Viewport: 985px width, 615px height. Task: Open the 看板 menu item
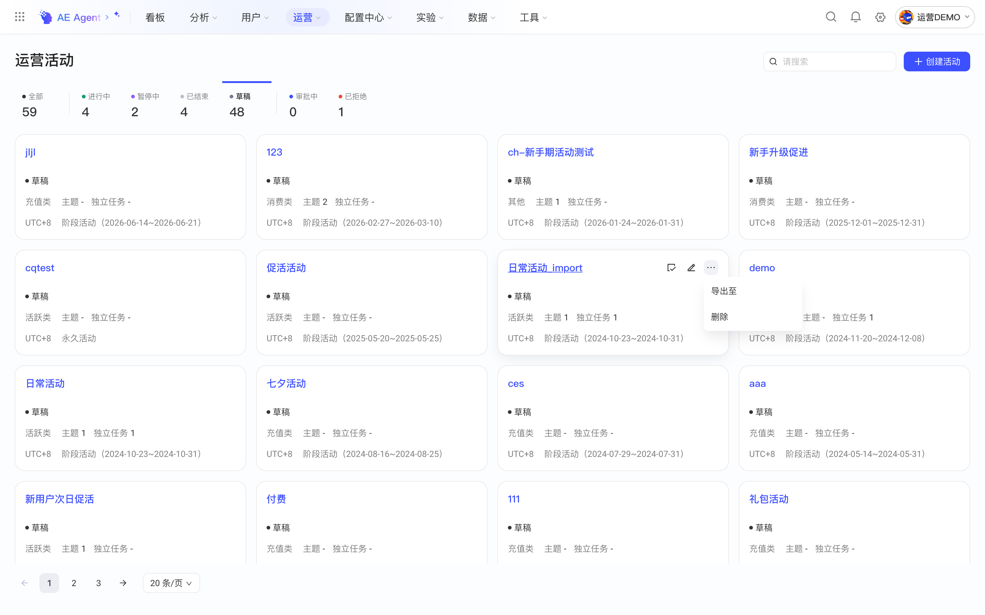click(x=155, y=18)
